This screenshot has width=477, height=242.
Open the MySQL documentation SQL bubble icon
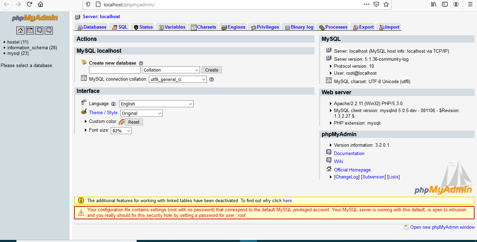click(49, 30)
